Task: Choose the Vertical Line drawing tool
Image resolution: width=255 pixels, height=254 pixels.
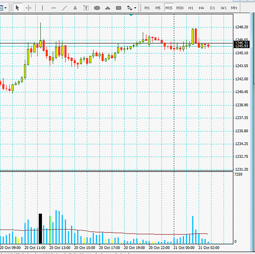Action: click(42, 8)
